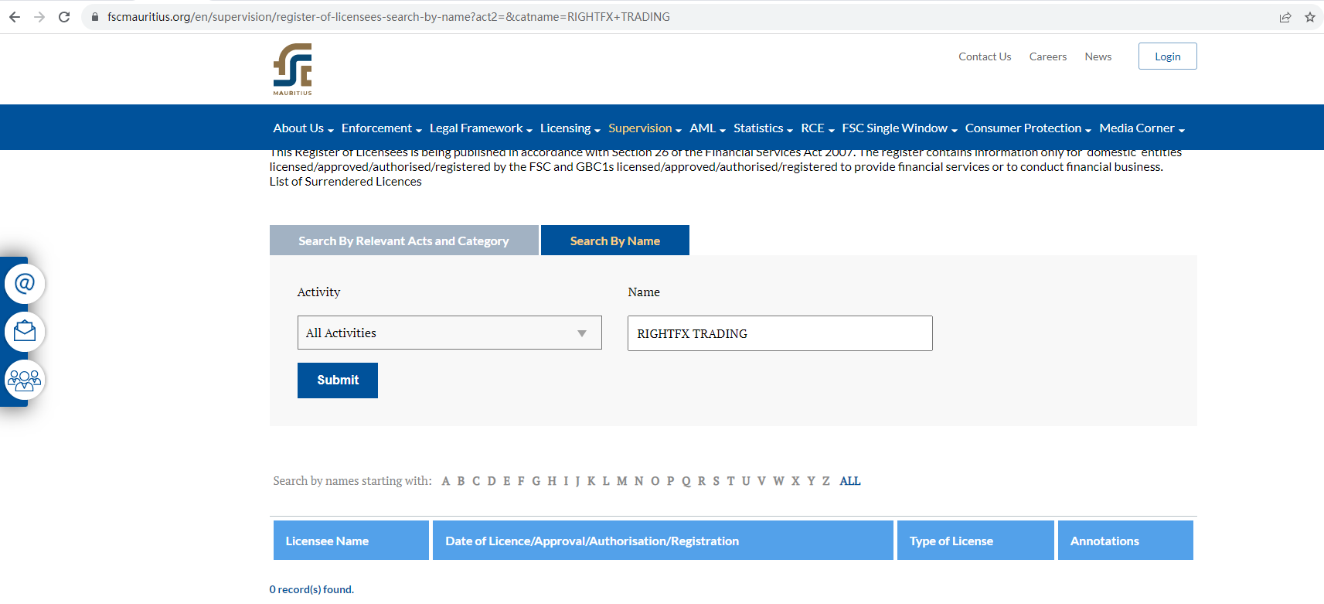
Task: Click the share icon in address bar
Action: pyautogui.click(x=1285, y=17)
